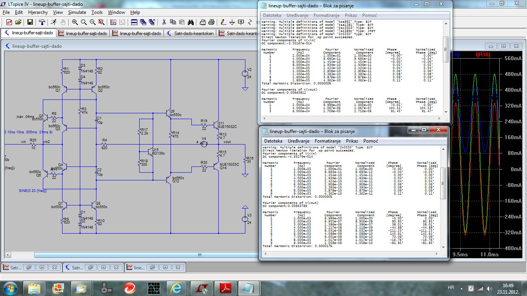The image size is (527, 296).
Task: Click the LTspice taskbar icon
Action: click(201, 288)
